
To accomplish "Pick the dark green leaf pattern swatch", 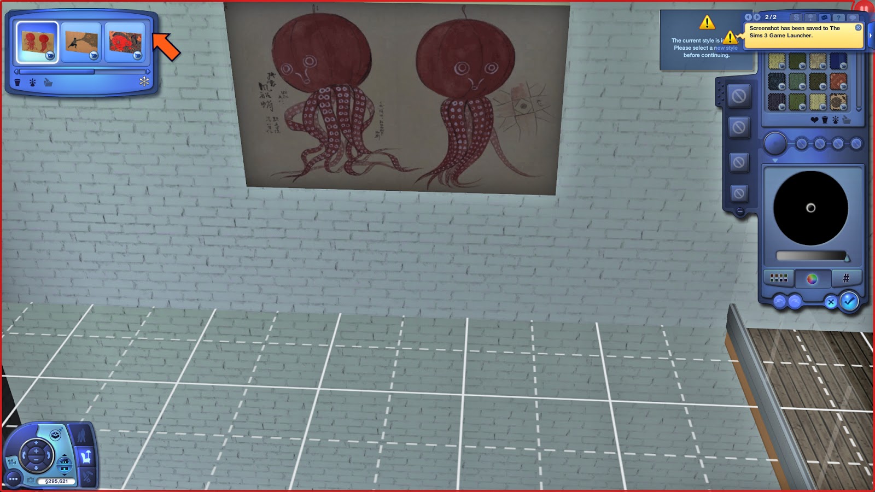I will 797,102.
